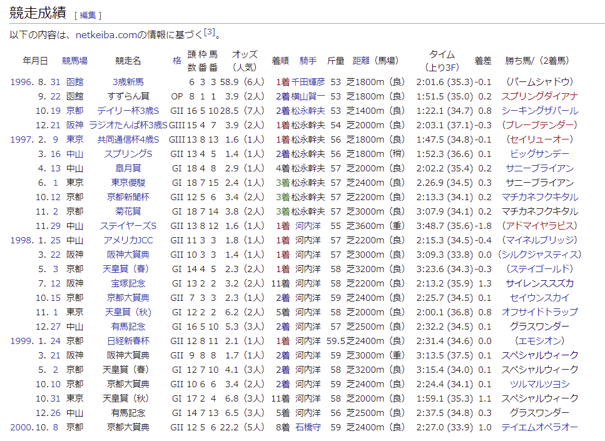Viewport: 605px width, 441px height.
Task: Click the 競馬場 column header link
Action: 74,61
